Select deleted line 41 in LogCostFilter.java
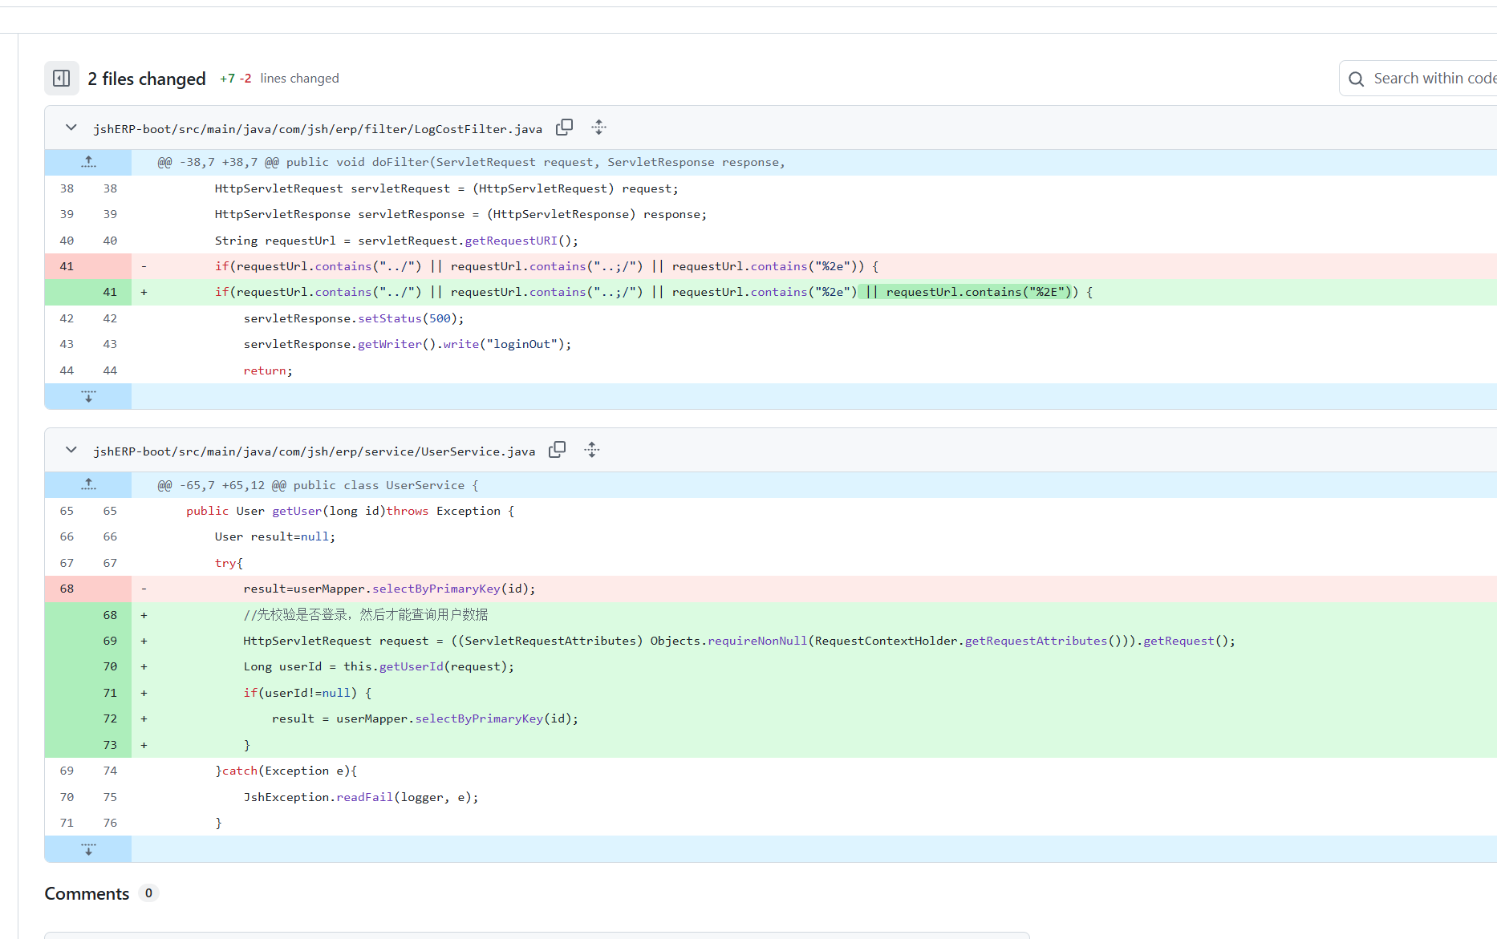This screenshot has height=939, width=1497. tap(67, 266)
